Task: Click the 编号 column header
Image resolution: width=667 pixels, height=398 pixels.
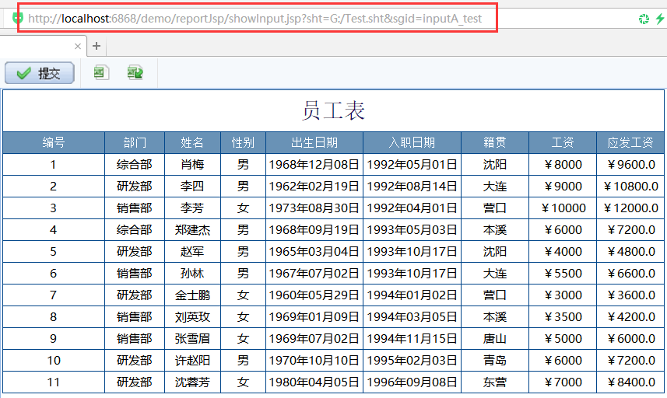Action: (x=54, y=142)
